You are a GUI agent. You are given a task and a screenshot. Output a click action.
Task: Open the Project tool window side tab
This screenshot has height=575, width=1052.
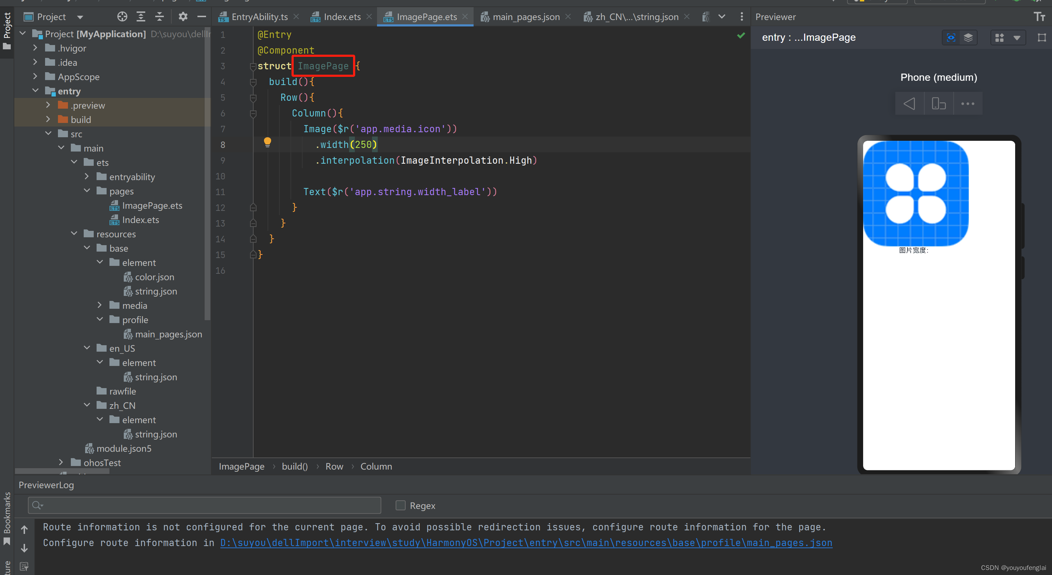coord(7,31)
